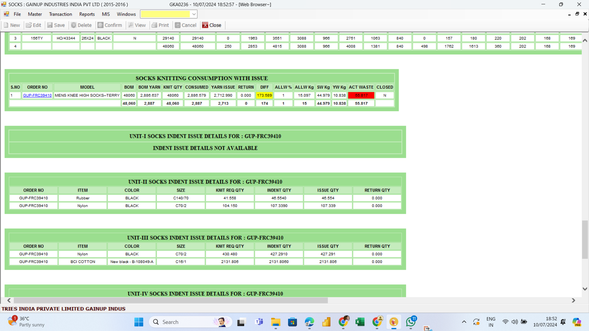
Task: Click the red ACT WASTE cell
Action: tap(361, 95)
